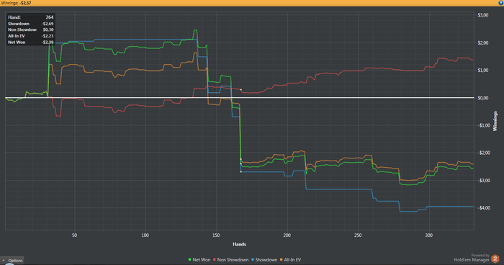Click the 250 hands x-axis label
The height and width of the screenshot is (265, 504).
point(358,235)
